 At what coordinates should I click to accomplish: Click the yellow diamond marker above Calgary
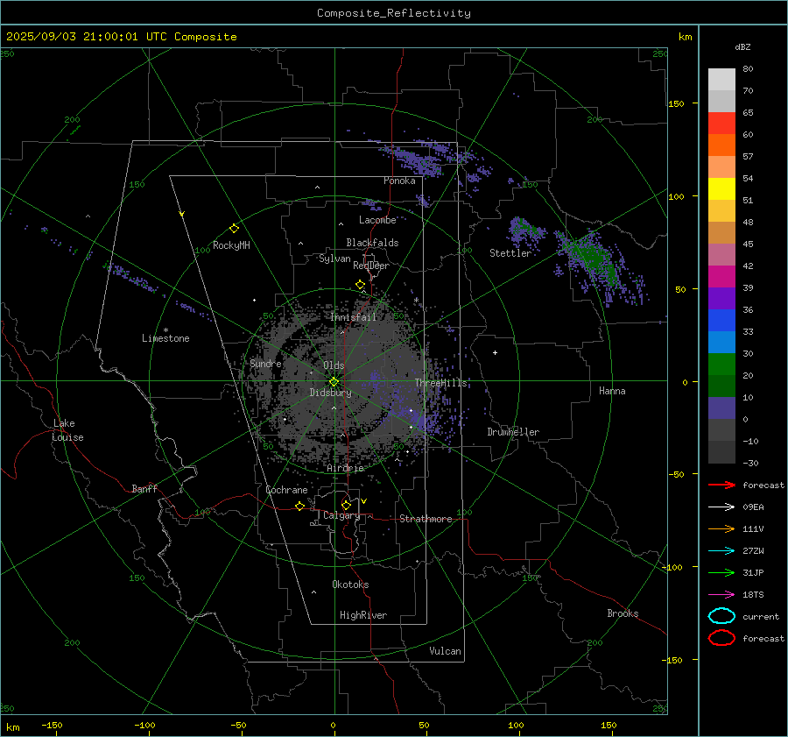(x=346, y=505)
